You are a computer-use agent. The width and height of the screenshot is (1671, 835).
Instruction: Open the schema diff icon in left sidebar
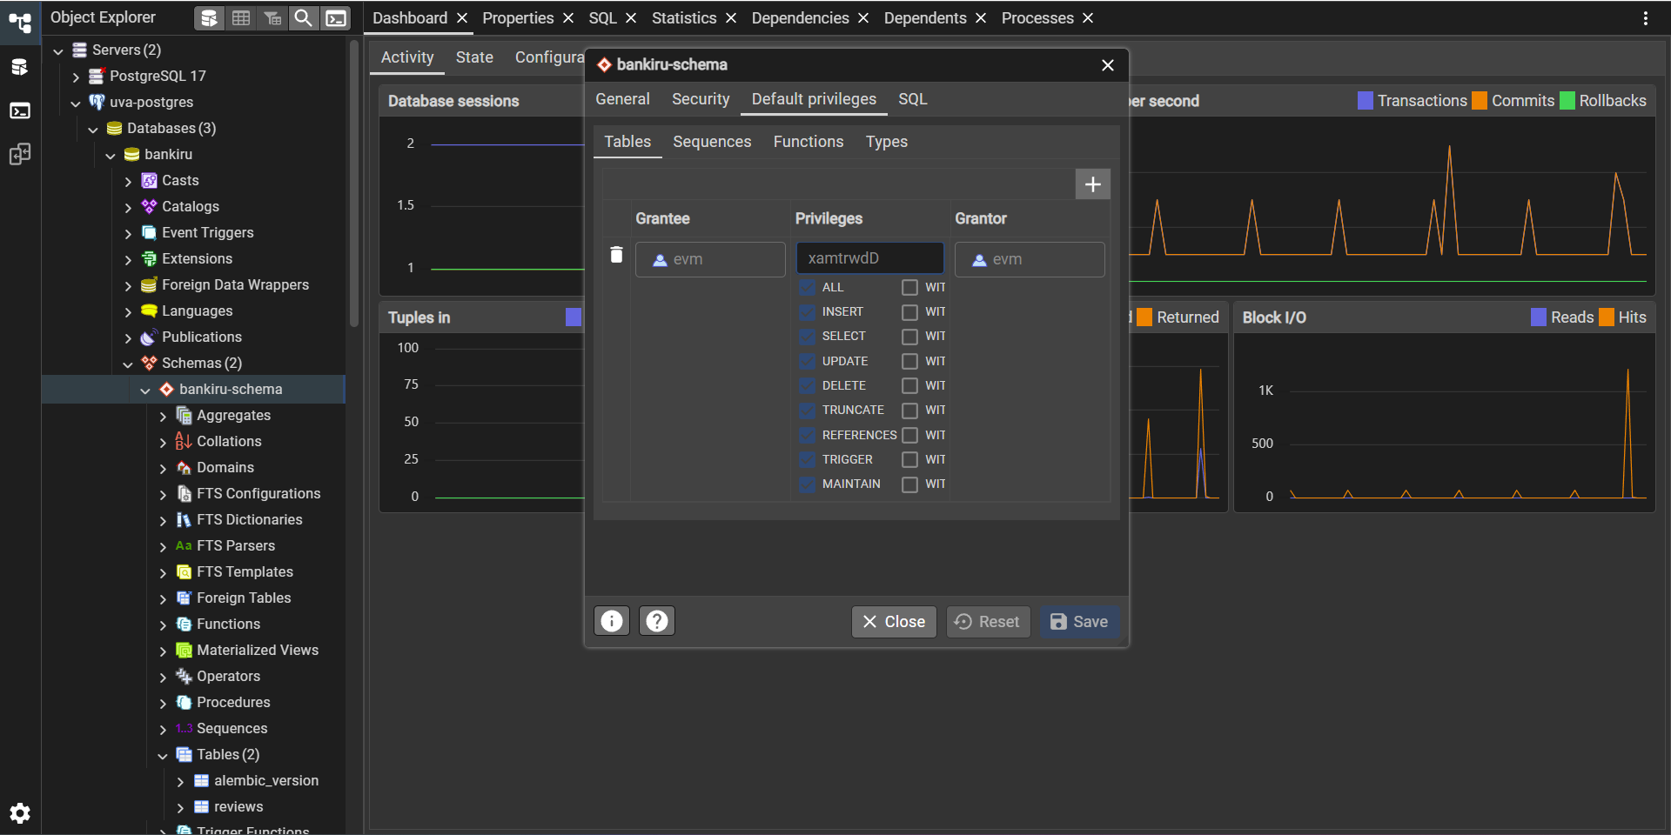[x=20, y=155]
